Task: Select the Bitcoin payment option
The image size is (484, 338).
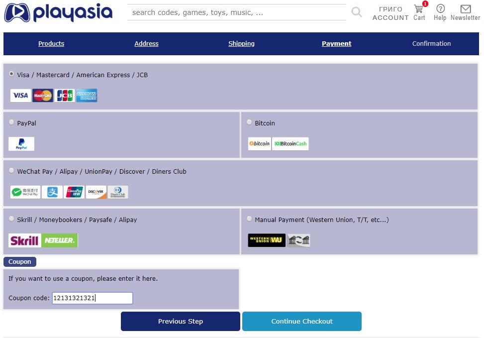Action: pos(249,122)
